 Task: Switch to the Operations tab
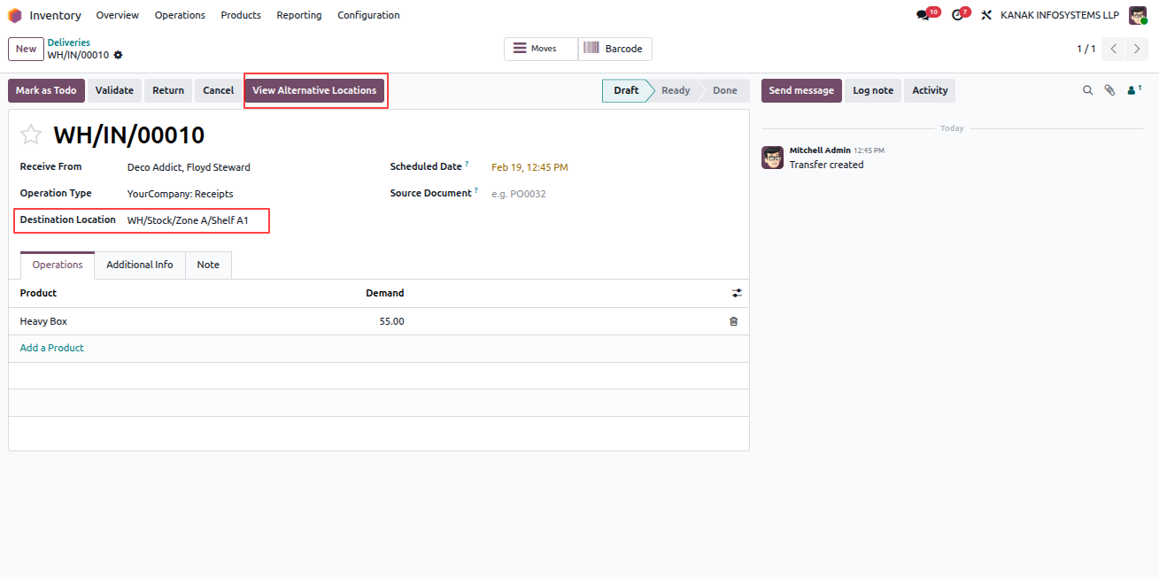tap(58, 265)
